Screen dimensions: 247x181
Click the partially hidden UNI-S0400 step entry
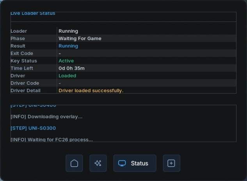[x=33, y=106]
